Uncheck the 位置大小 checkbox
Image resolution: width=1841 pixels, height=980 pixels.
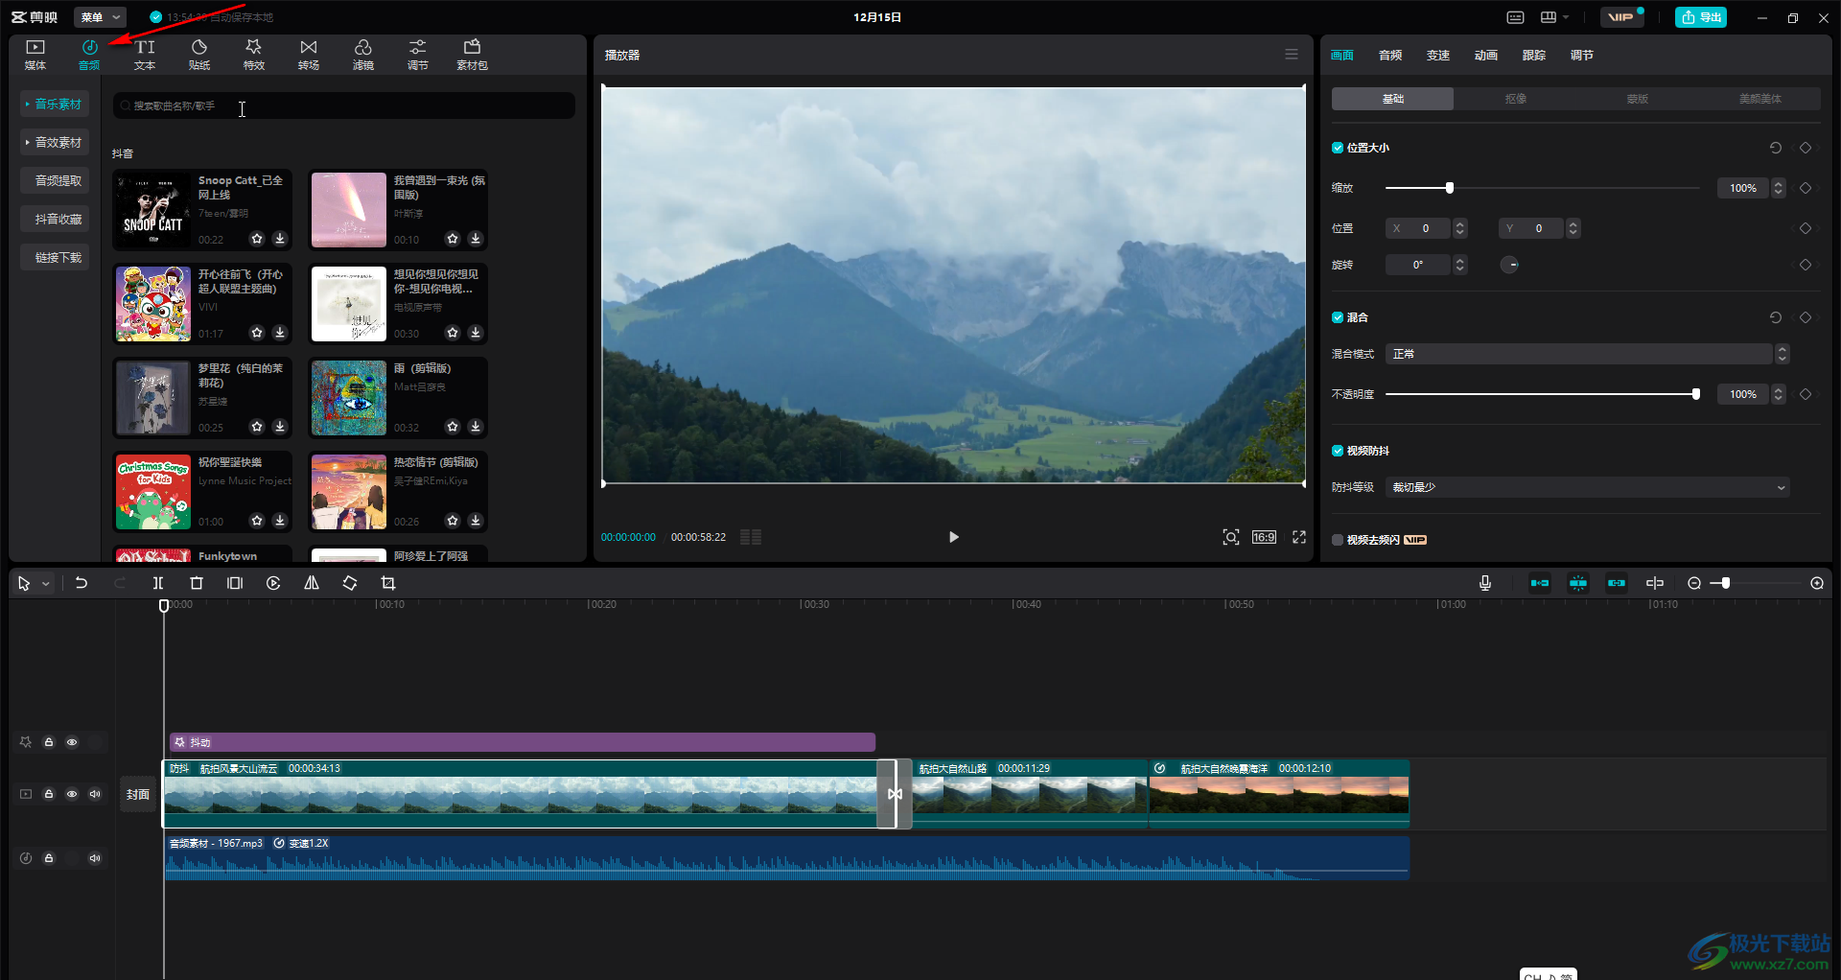click(x=1338, y=148)
